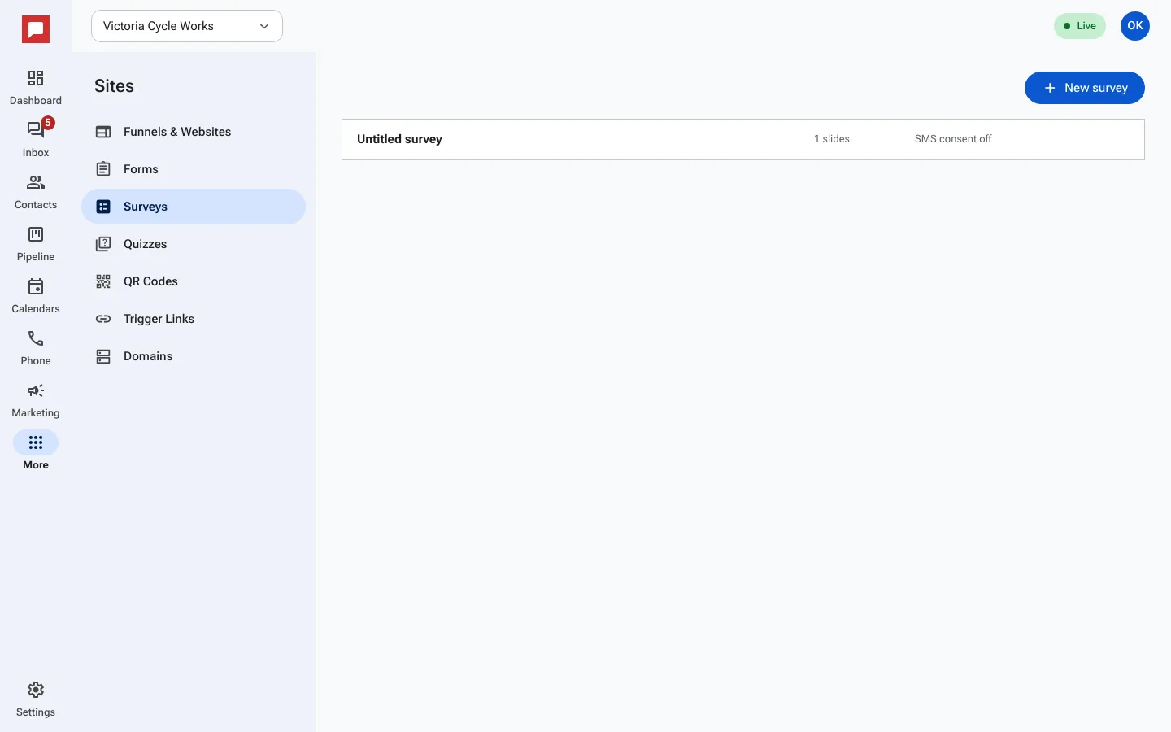1171x732 pixels.
Task: Click the New survey button
Action: [1084, 88]
